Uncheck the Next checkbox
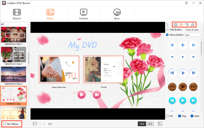 (x=191, y=116)
